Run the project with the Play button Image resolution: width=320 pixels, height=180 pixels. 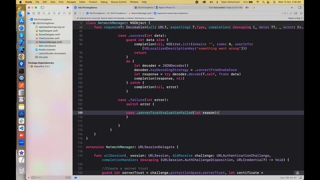point(68,7)
